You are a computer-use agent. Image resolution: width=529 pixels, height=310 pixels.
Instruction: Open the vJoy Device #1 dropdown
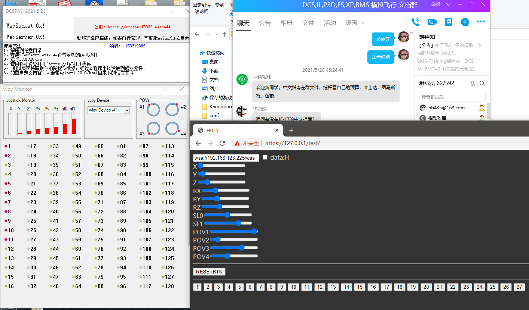127,110
